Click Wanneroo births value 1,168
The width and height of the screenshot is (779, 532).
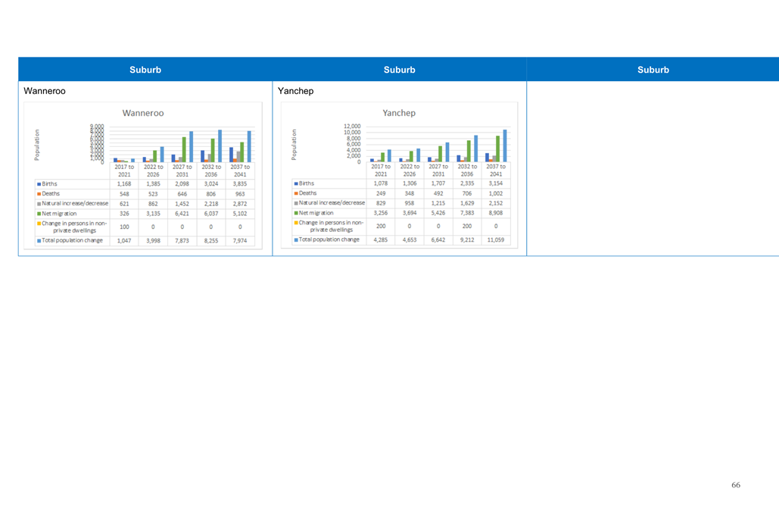point(124,184)
